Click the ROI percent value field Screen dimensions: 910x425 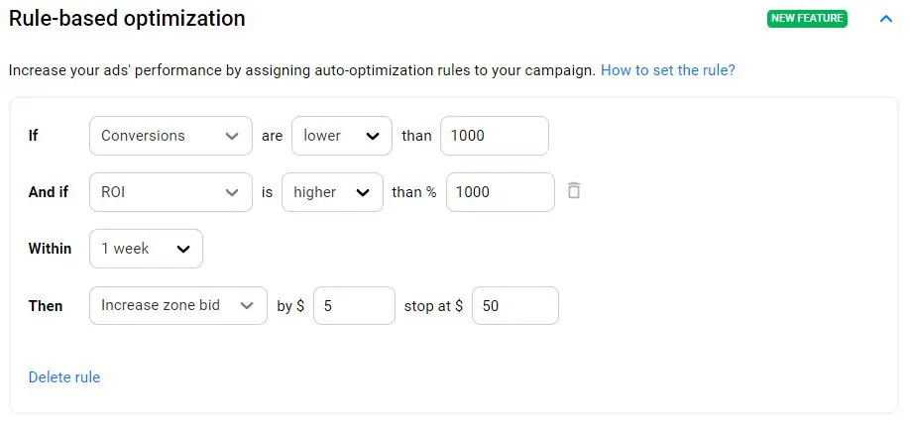pyautogui.click(x=500, y=192)
